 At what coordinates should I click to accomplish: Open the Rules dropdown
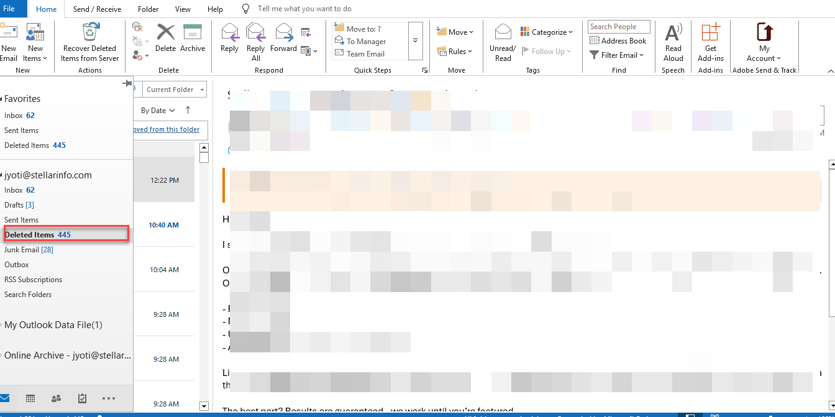pyautogui.click(x=455, y=51)
